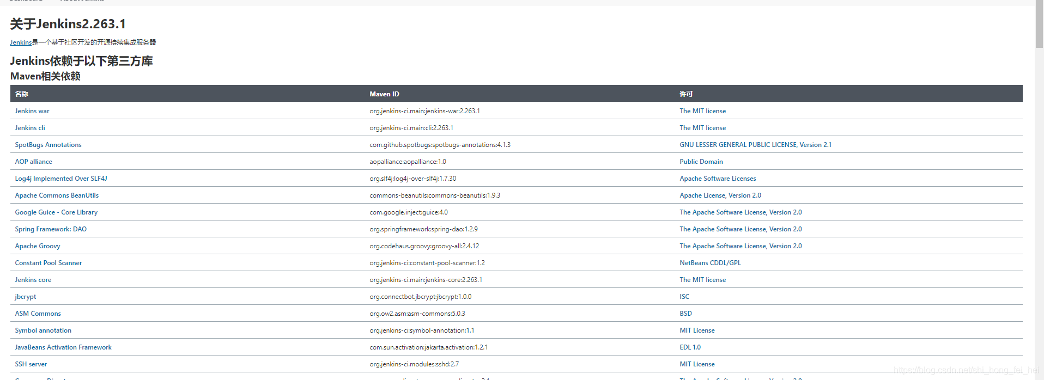Click Maven ID commons-beanutils:commons-beanutils:1.9.3
The width and height of the screenshot is (1044, 380).
(435, 195)
